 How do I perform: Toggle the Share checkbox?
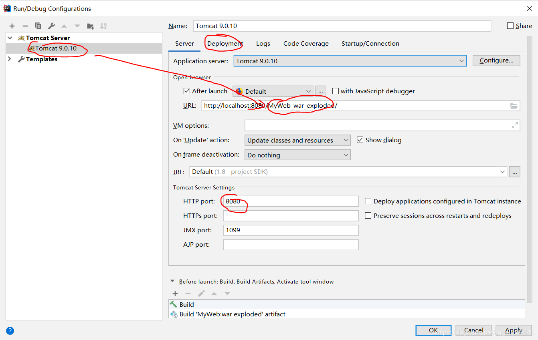pos(510,26)
